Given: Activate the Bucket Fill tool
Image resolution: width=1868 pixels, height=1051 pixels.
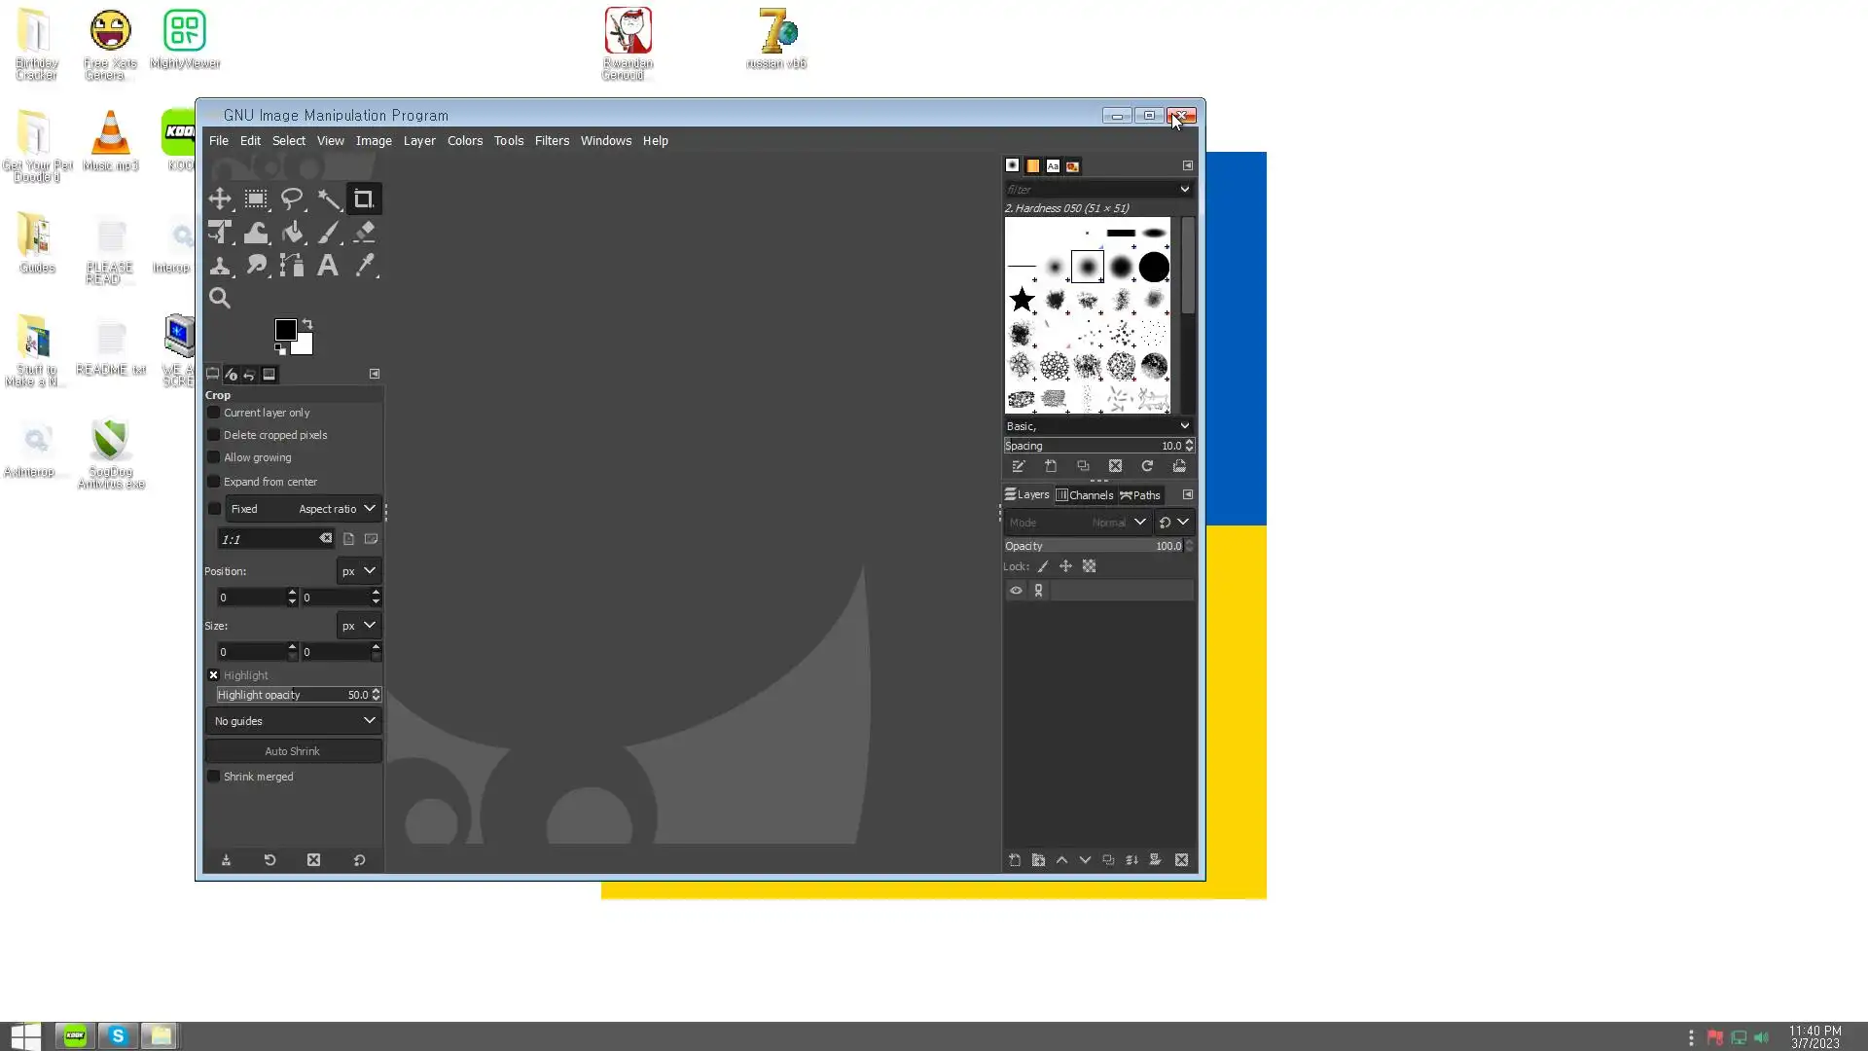Looking at the screenshot, I should click(292, 233).
